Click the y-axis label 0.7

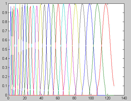tap(5, 31)
